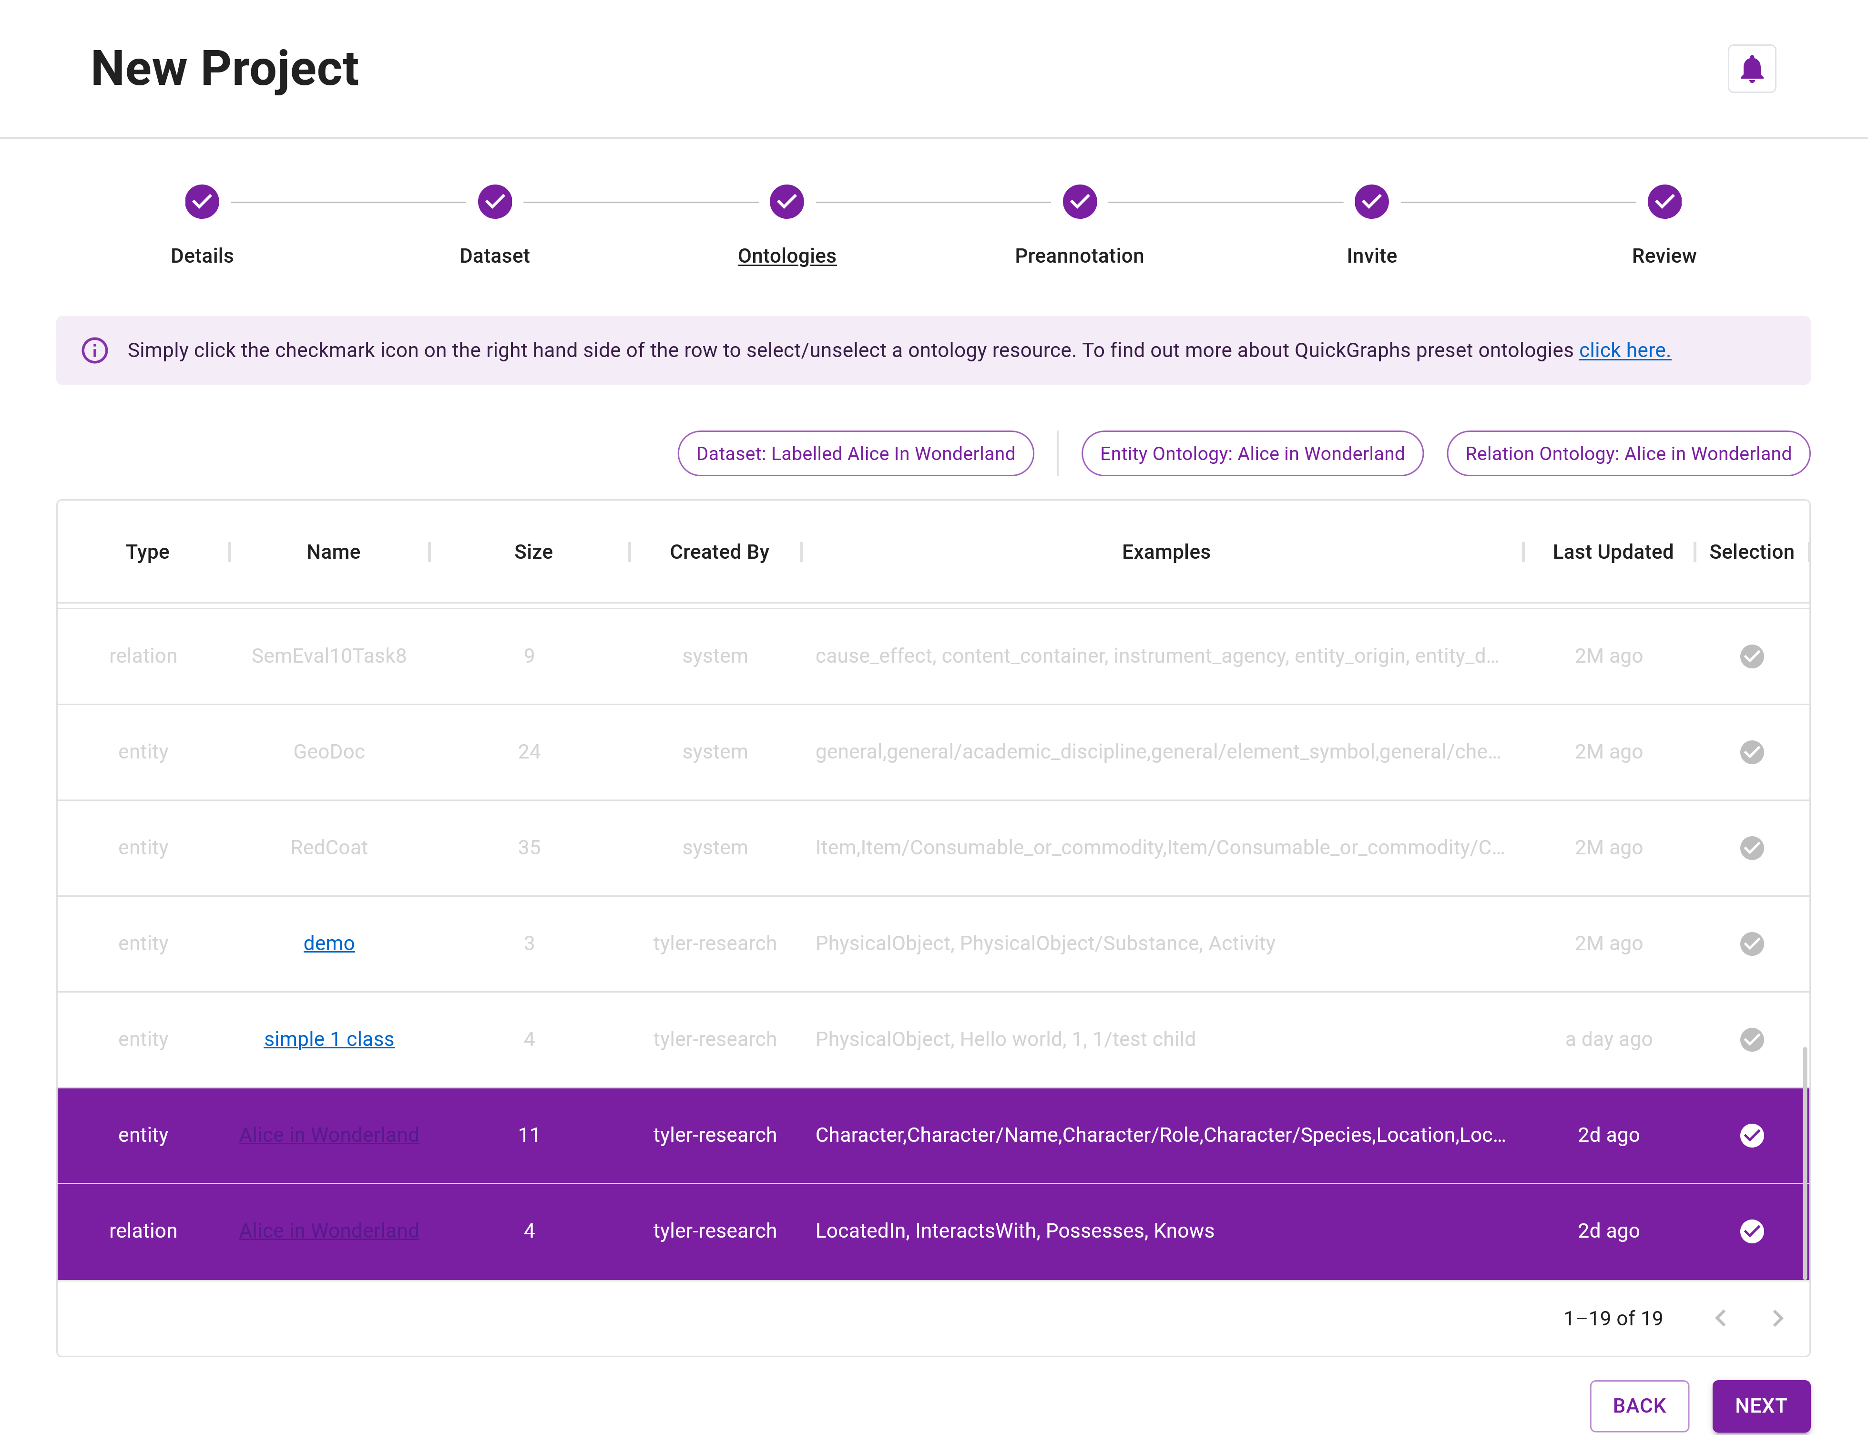Click the Review step checkmark icon

pyautogui.click(x=1663, y=202)
